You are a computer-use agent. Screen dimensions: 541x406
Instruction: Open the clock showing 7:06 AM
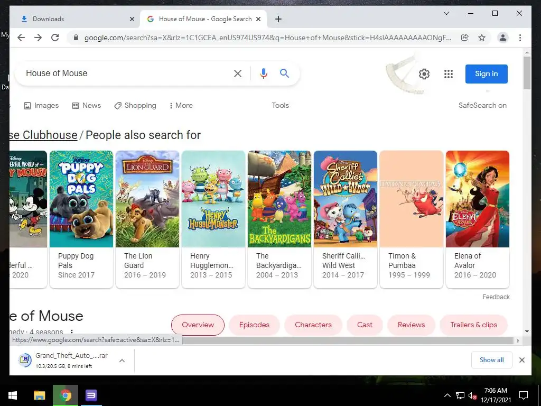pyautogui.click(x=496, y=395)
